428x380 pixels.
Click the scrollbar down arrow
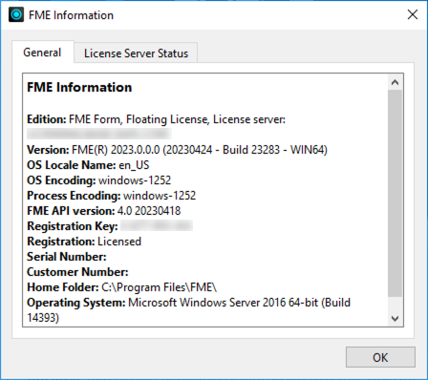coord(395,318)
